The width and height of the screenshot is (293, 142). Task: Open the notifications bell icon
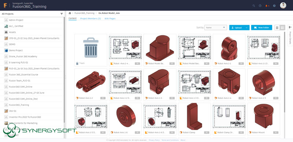point(266,5)
